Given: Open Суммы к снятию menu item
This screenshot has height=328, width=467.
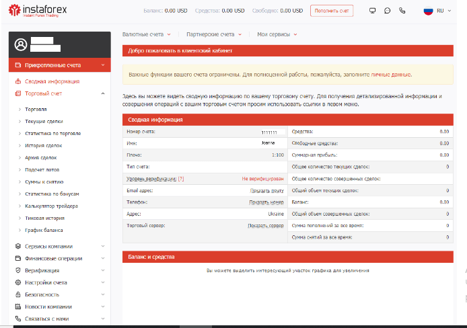Looking at the screenshot, I should (44, 181).
